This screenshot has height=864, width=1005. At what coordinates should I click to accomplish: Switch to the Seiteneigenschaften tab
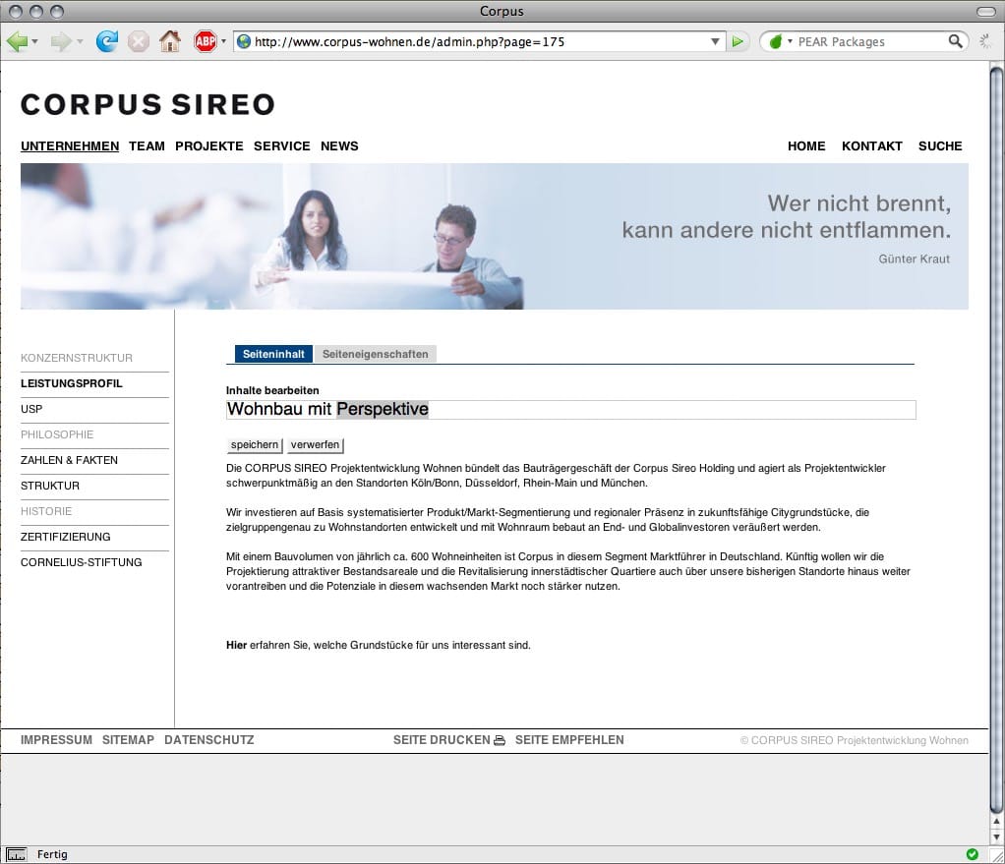pos(376,354)
